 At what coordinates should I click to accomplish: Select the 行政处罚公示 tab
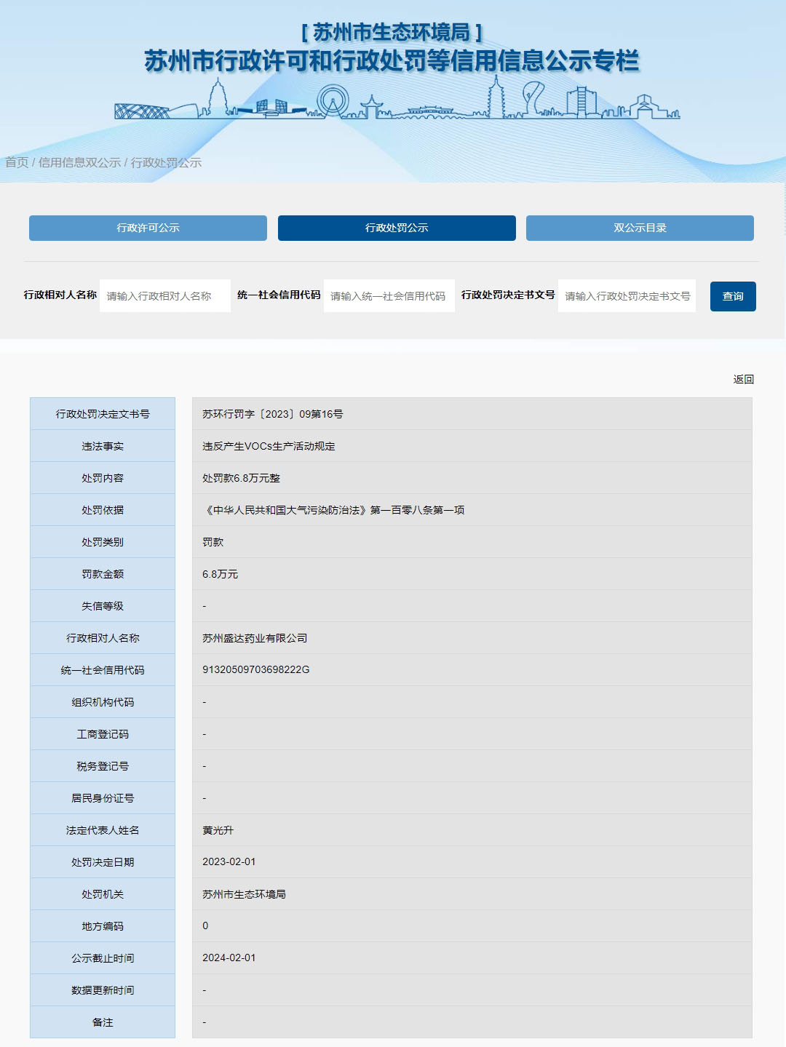[397, 228]
